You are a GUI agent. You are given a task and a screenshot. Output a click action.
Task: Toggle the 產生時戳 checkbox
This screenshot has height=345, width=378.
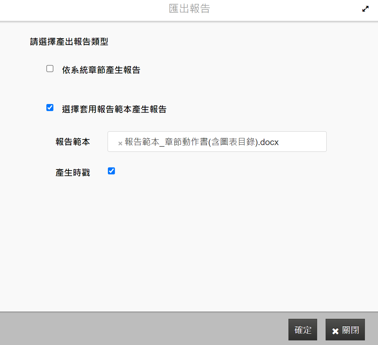pos(111,171)
